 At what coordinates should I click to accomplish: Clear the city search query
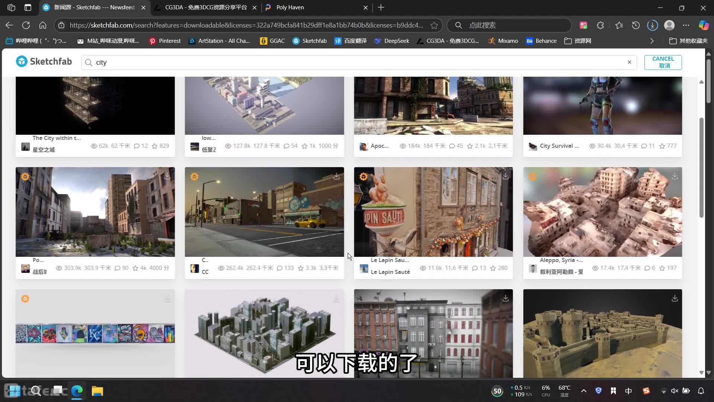pos(629,62)
